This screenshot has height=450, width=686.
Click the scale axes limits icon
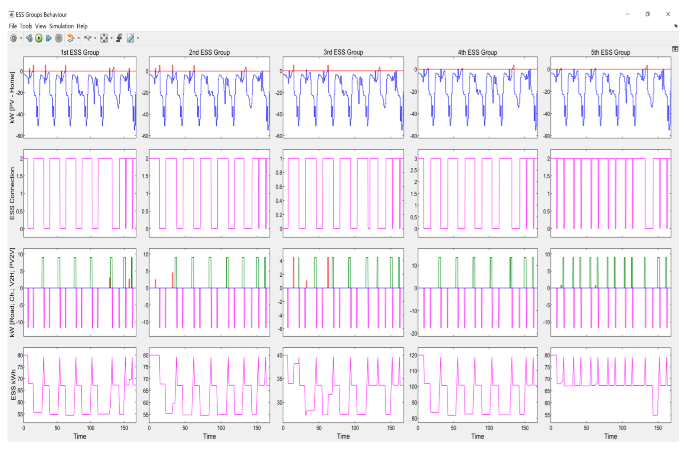coord(104,38)
